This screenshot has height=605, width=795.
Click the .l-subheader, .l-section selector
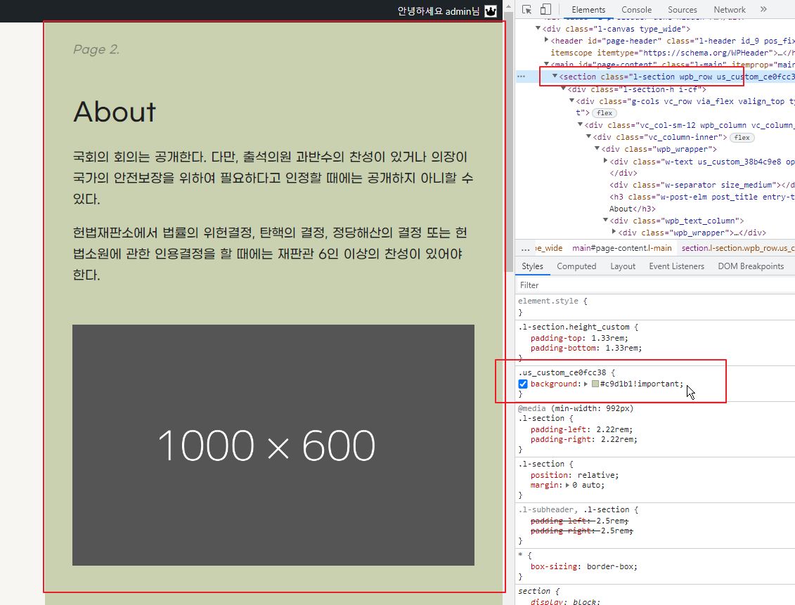(x=574, y=509)
